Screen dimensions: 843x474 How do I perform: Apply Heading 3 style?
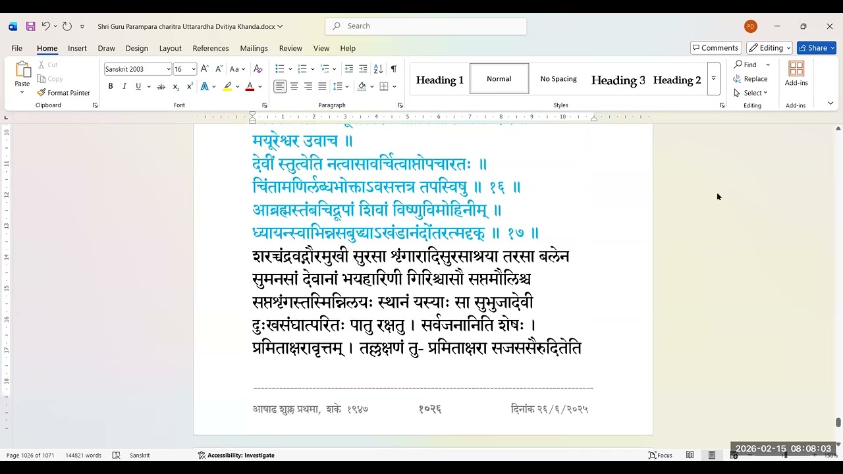pyautogui.click(x=618, y=79)
